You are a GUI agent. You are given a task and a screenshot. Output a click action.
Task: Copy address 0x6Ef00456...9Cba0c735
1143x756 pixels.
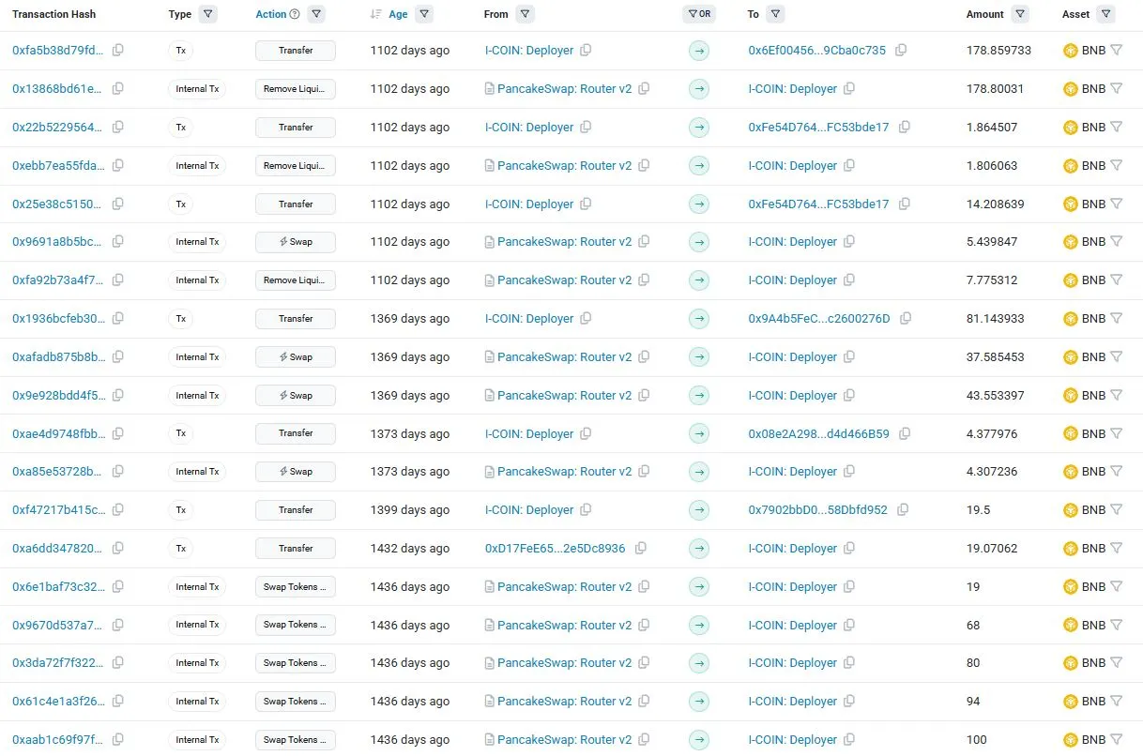coord(901,51)
